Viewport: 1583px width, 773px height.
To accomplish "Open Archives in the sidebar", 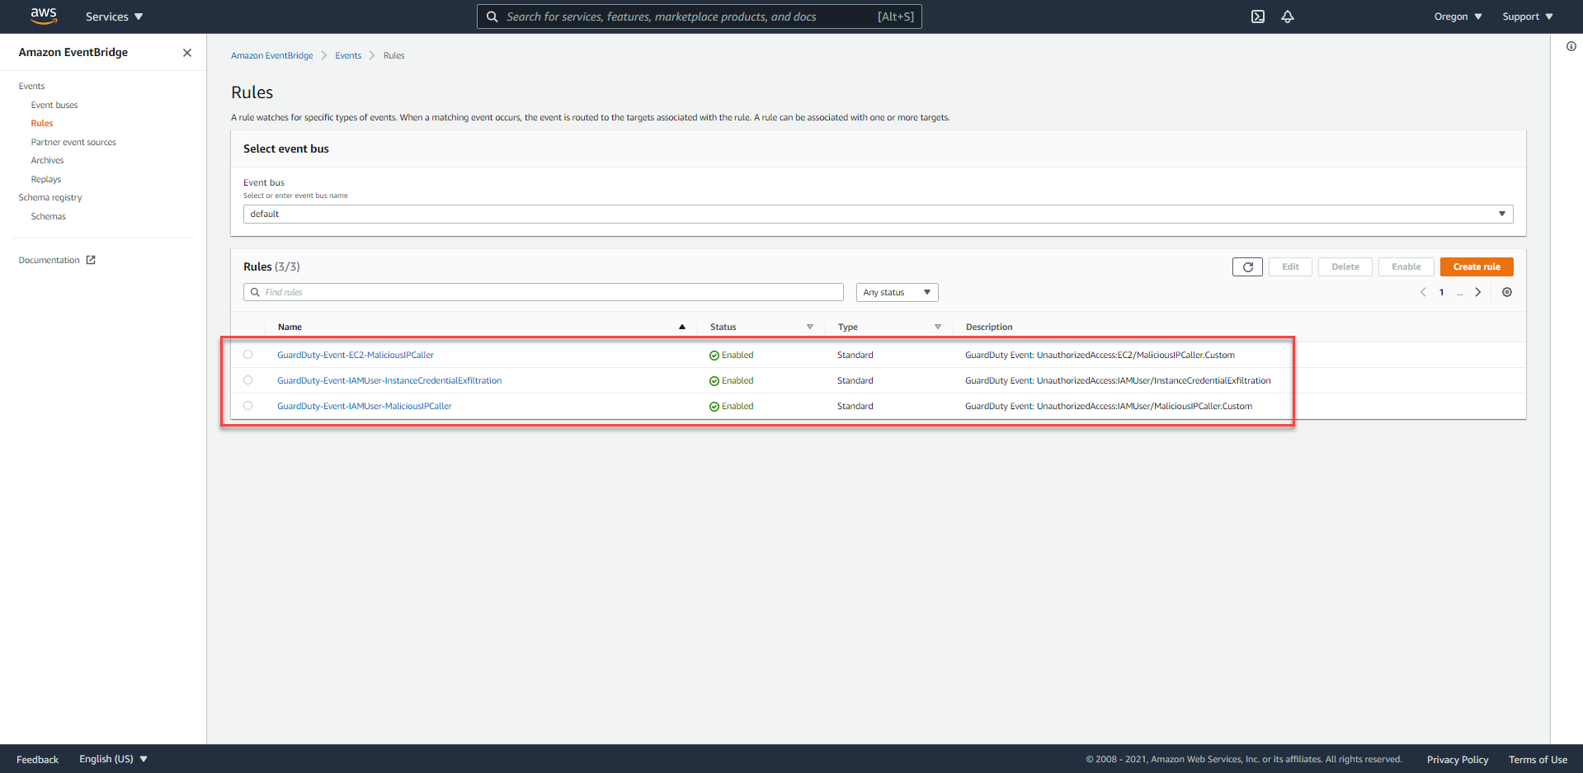I will pos(47,160).
